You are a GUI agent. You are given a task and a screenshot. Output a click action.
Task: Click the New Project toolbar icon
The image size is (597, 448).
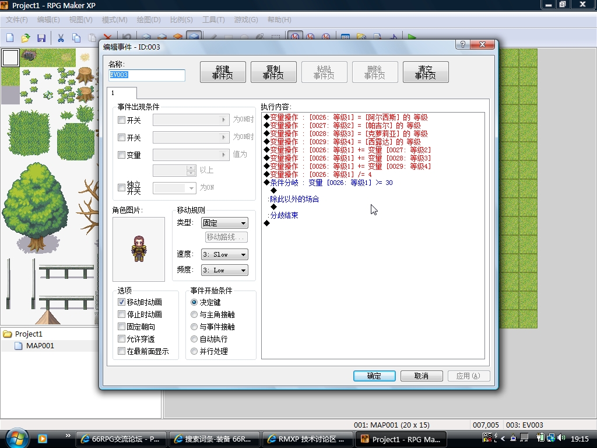pos(10,37)
